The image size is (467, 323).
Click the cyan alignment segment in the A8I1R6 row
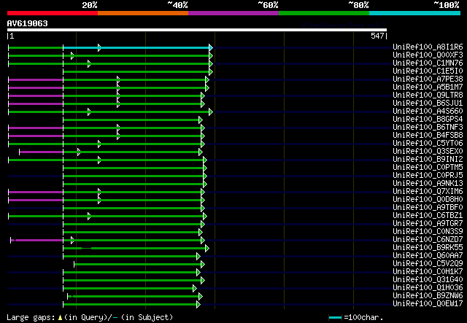[136, 47]
